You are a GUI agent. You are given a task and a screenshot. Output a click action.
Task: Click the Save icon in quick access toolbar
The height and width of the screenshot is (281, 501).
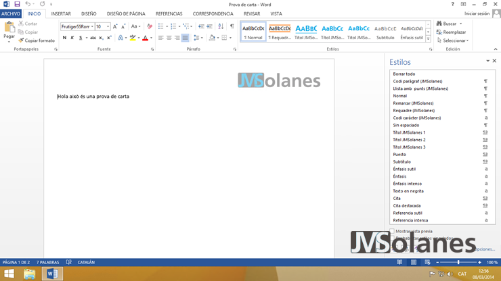pos(17,4)
